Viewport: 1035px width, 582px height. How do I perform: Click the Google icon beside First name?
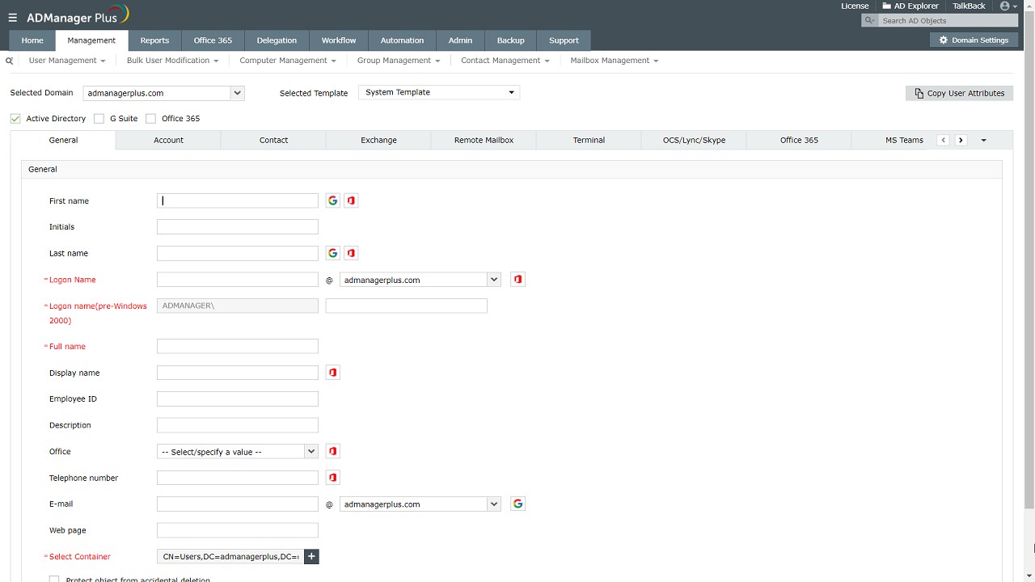(332, 200)
